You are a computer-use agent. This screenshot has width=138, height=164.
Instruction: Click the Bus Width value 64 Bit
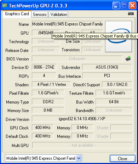(114, 102)
